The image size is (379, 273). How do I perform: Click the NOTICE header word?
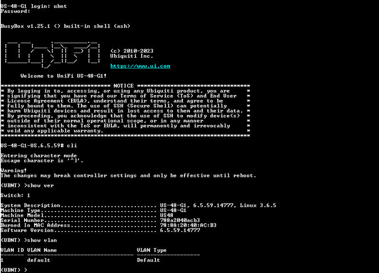124,86
